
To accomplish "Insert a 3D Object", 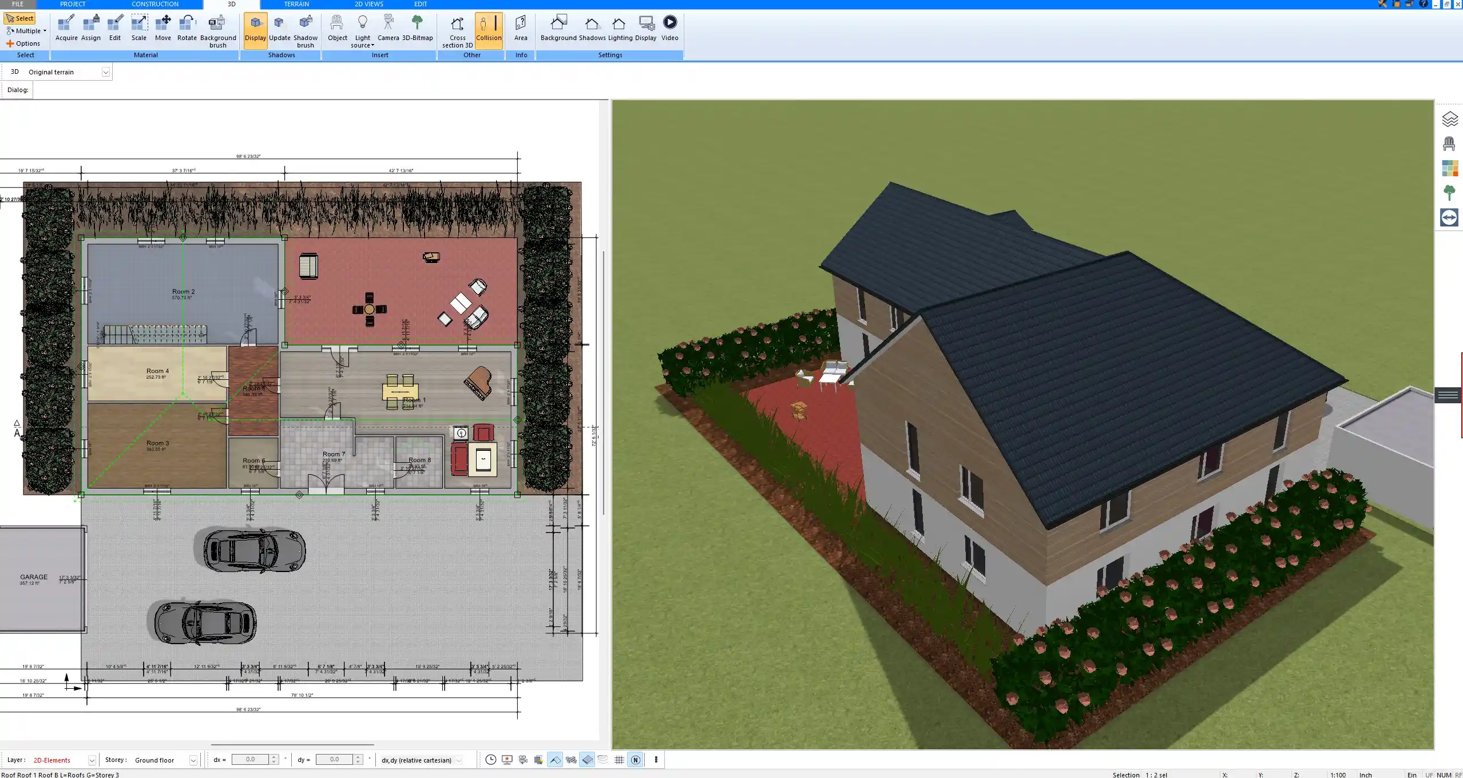I will coord(337,29).
